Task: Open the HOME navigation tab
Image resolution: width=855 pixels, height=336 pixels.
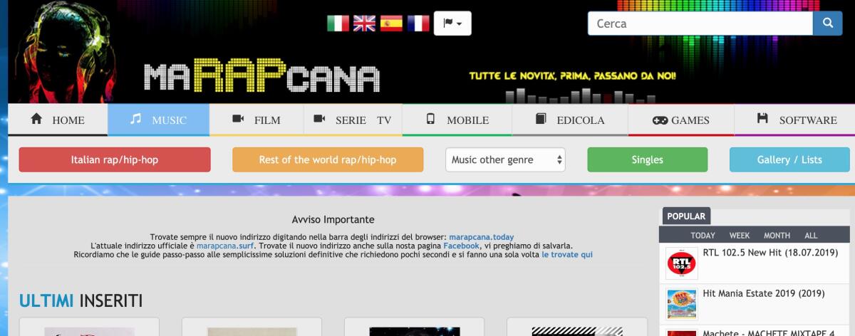Action: [x=58, y=120]
